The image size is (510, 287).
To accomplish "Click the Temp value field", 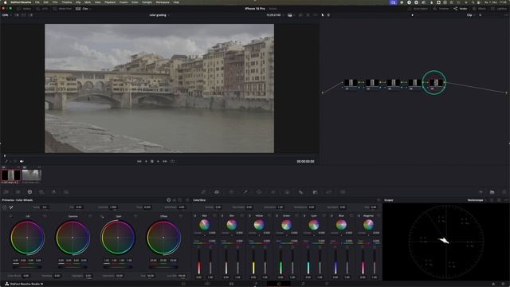I will pos(45,207).
